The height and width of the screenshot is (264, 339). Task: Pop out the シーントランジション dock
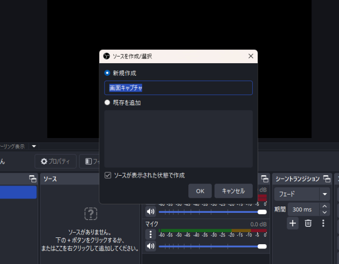tap(327, 179)
